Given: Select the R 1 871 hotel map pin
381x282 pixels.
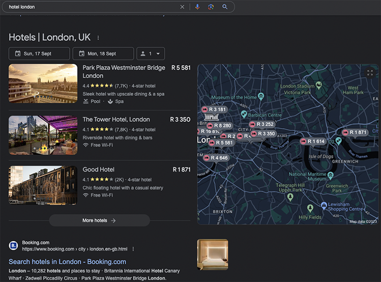Looking at the screenshot, I should pyautogui.click(x=355, y=133).
